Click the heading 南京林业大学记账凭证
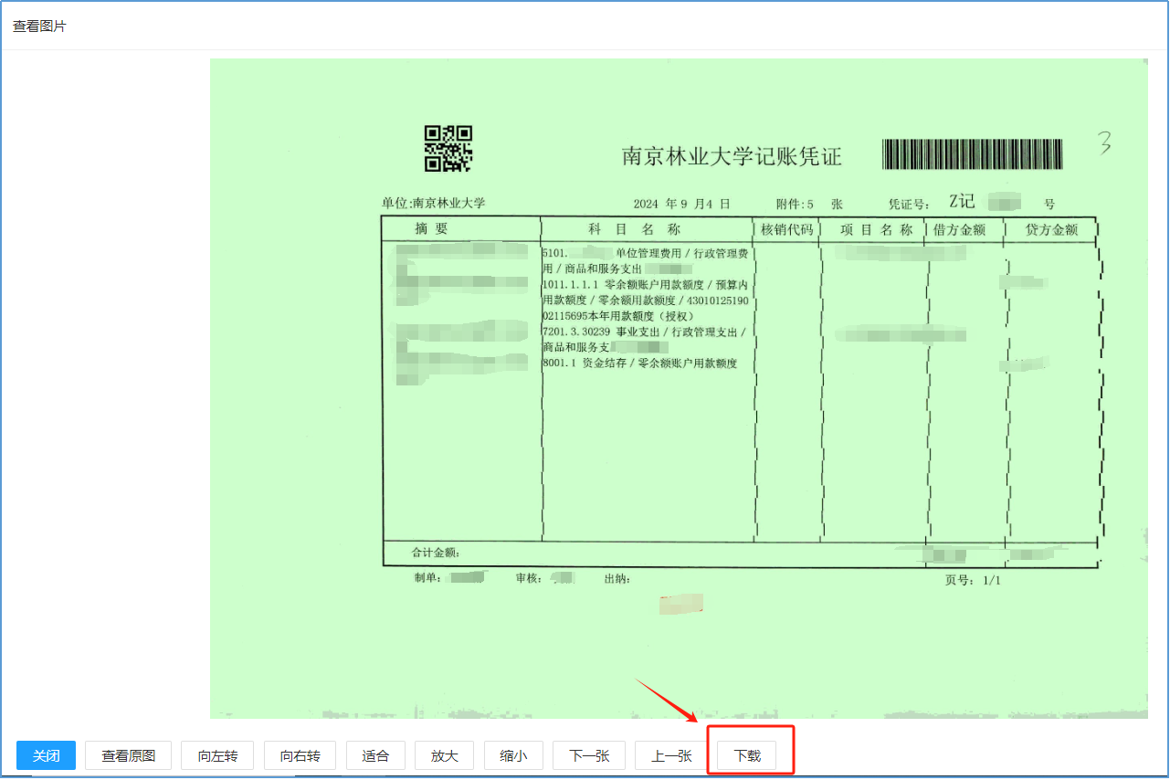Image resolution: width=1170 pixels, height=780 pixels. click(x=732, y=156)
